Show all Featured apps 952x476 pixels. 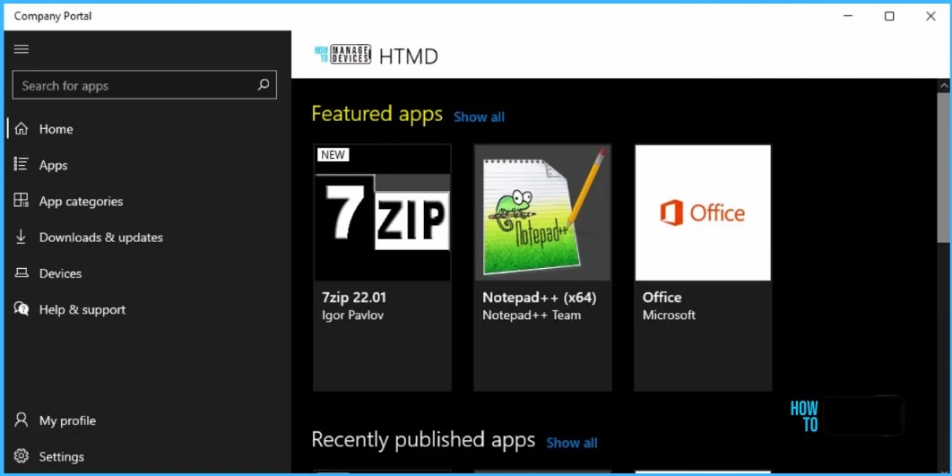(x=479, y=117)
